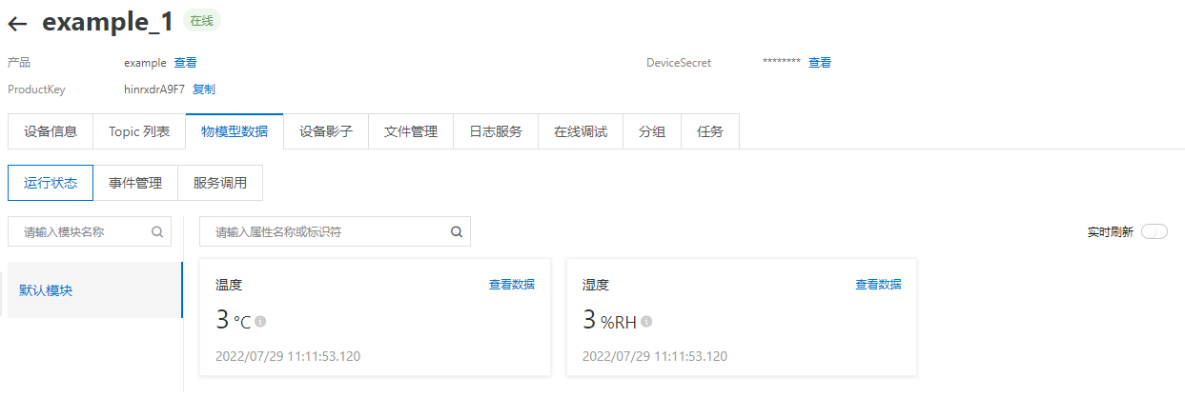The height and width of the screenshot is (418, 1185).
Task: Click the 温度 card title
Action: coord(230,285)
